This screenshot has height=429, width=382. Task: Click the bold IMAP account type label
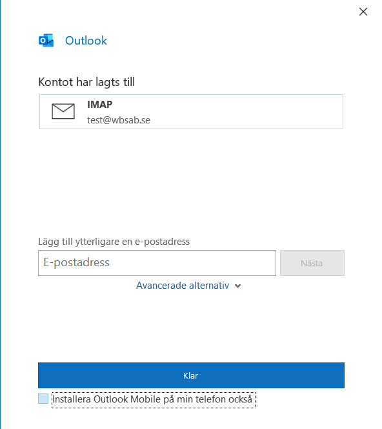tap(100, 104)
